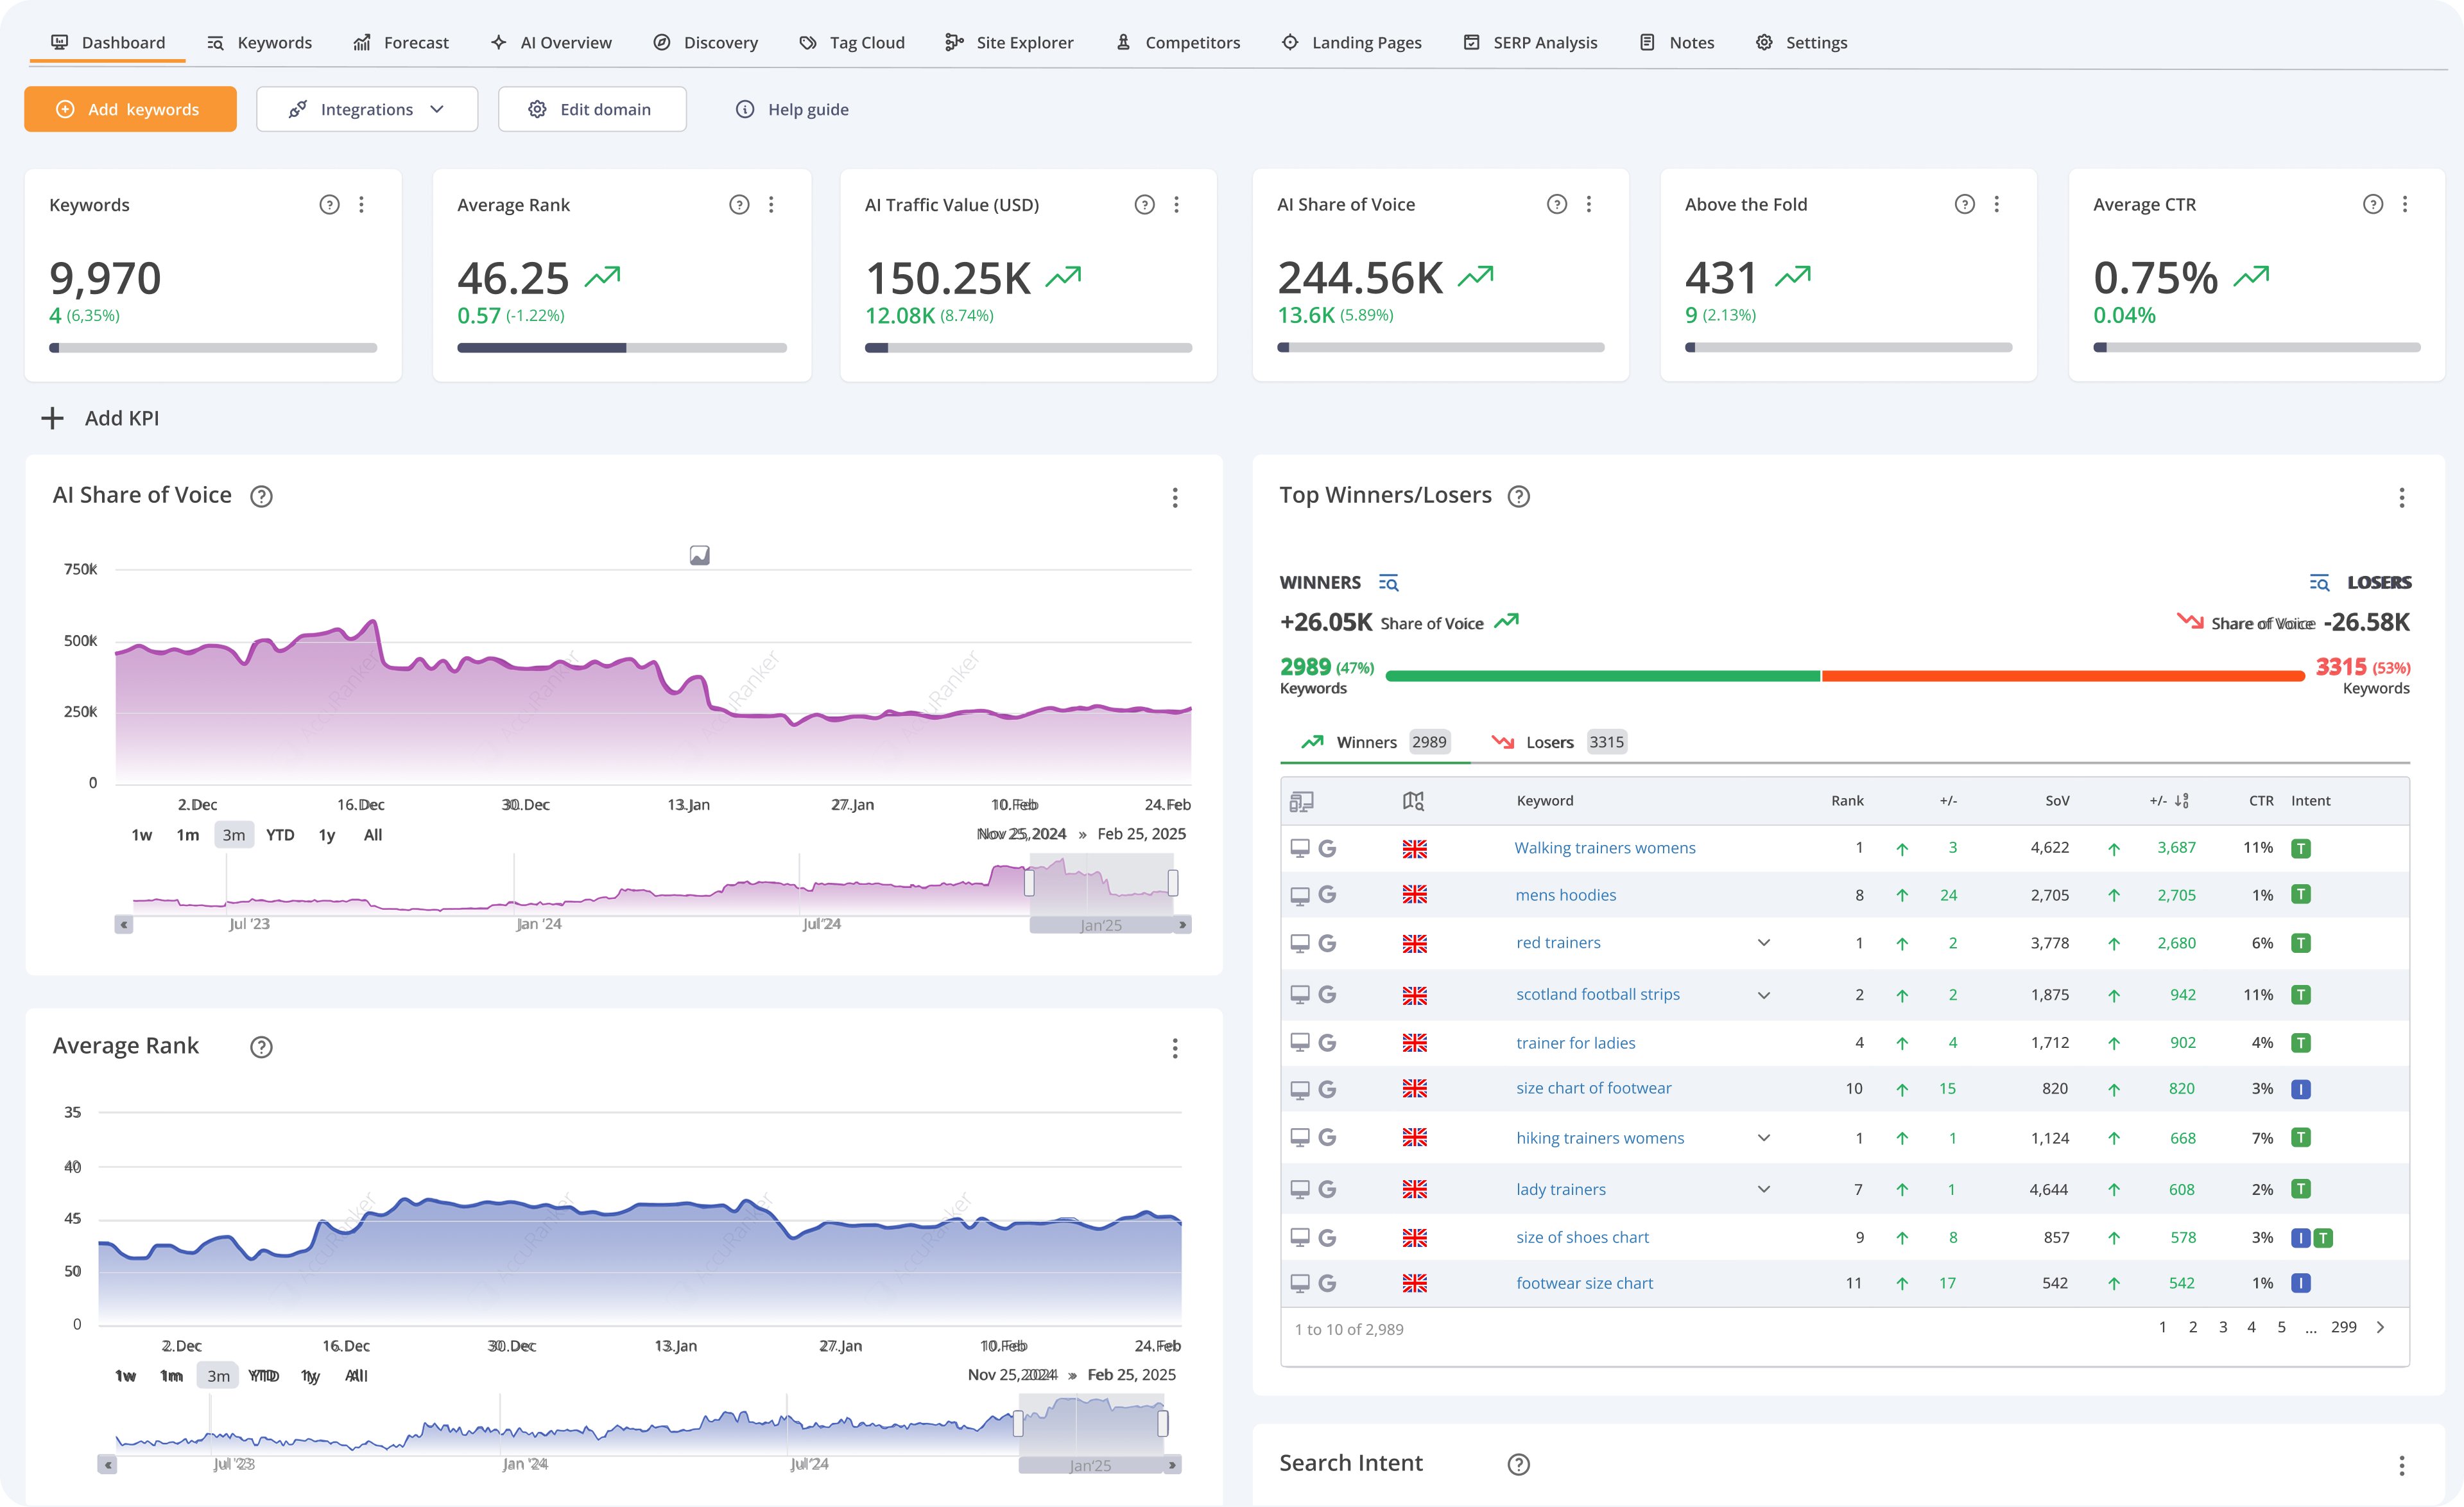Viewport: 2464px width, 1507px height.
Task: Open the Integrations dropdown
Action: pos(367,109)
